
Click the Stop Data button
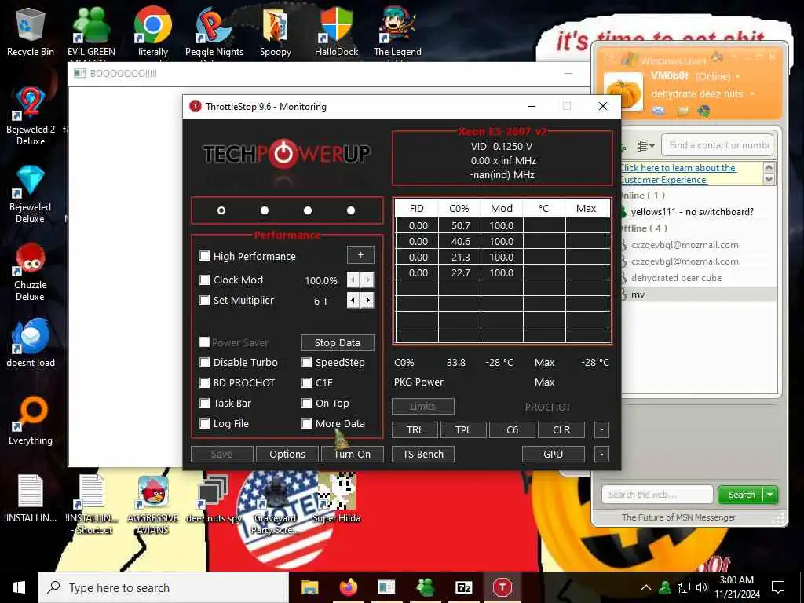coord(338,342)
